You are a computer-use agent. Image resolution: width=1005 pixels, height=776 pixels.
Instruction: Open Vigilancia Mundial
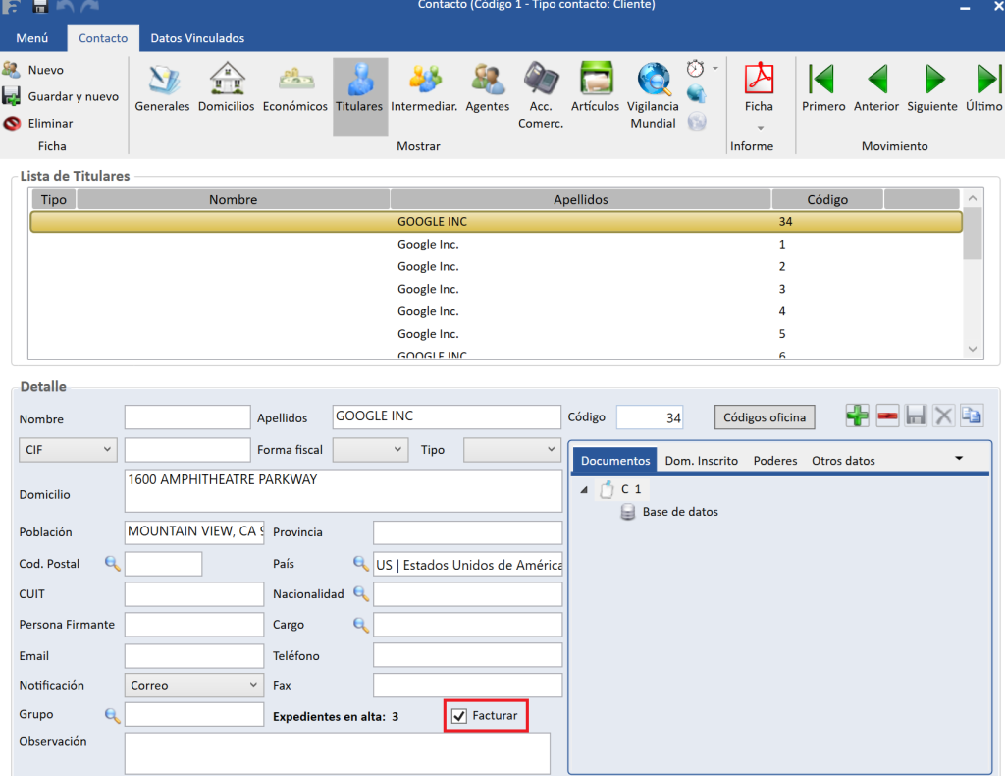pos(653,96)
